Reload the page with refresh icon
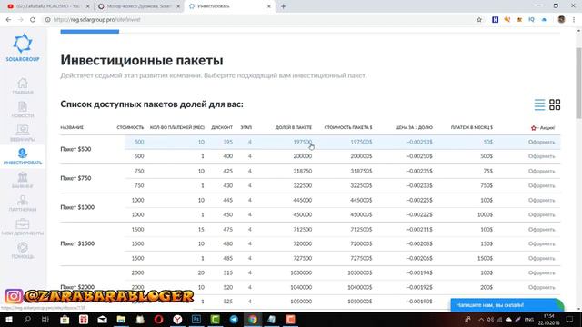The width and height of the screenshot is (582, 327). pyautogui.click(x=33, y=20)
